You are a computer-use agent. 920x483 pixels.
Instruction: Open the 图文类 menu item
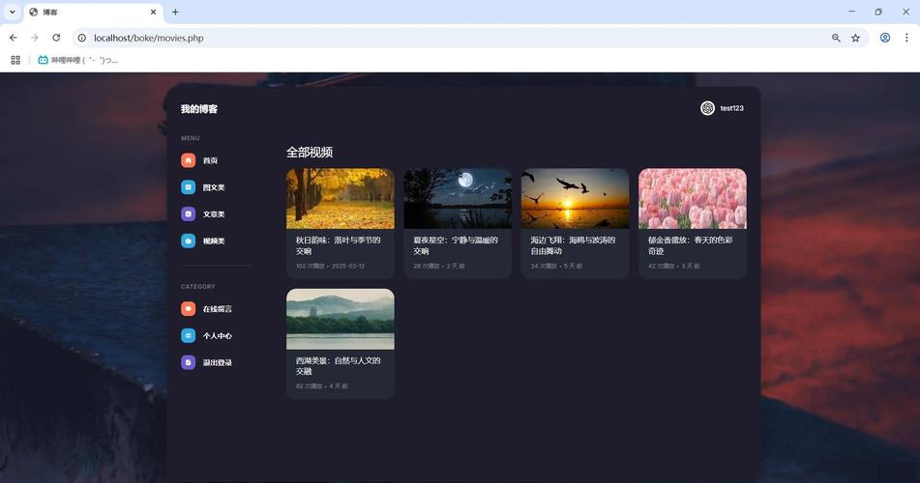214,187
